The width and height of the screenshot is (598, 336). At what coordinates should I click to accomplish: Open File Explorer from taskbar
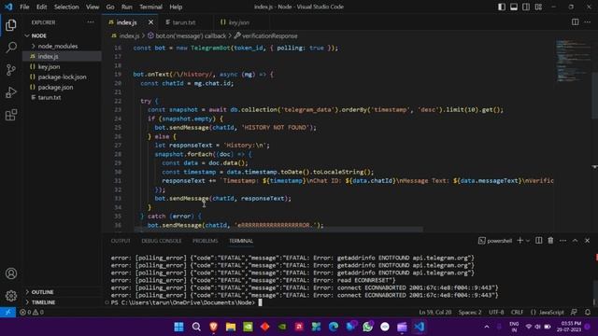[x=231, y=327]
